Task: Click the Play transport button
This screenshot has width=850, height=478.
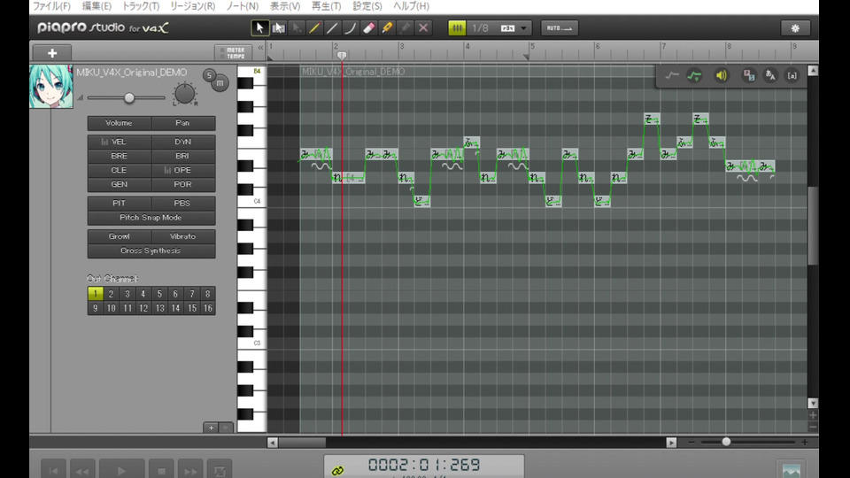Action: click(x=122, y=470)
